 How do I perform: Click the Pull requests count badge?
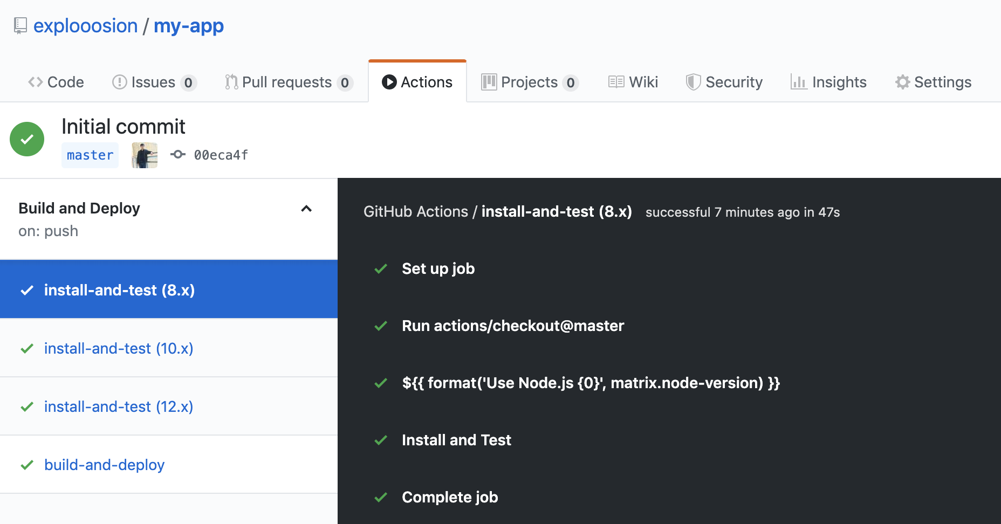(x=345, y=82)
